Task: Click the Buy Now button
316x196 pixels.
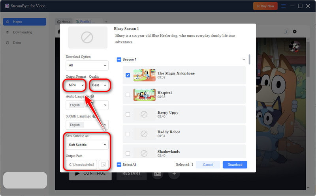Action: click(265, 6)
